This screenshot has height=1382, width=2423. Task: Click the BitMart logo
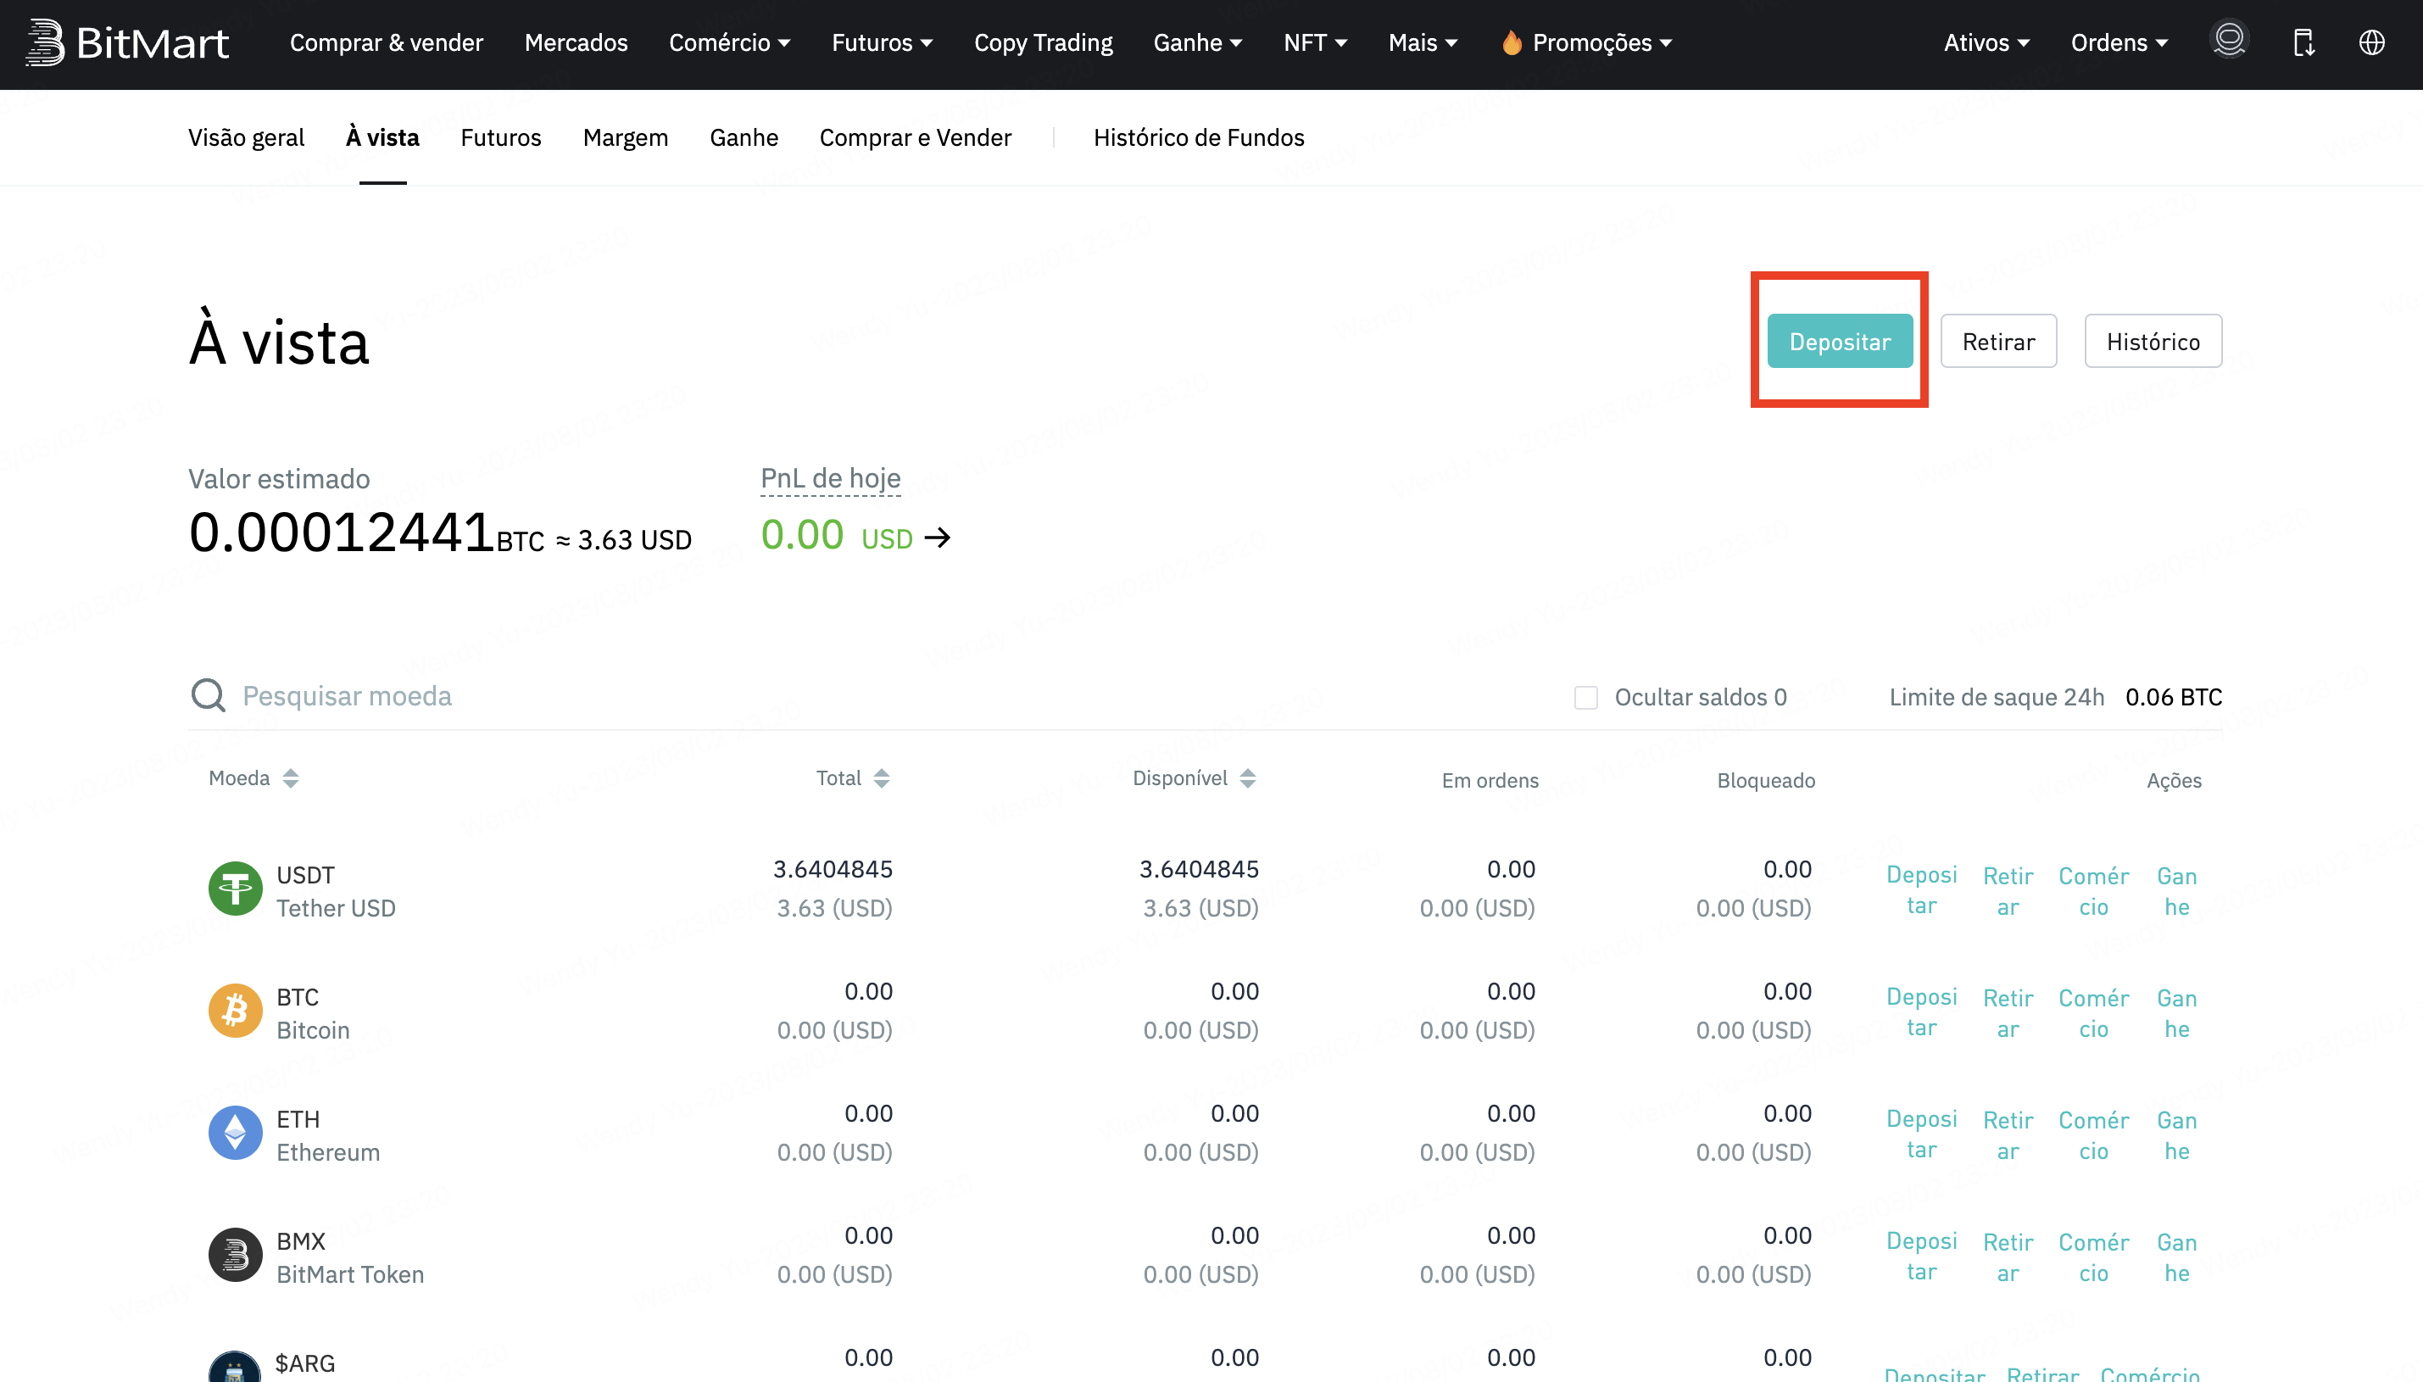pyautogui.click(x=127, y=42)
